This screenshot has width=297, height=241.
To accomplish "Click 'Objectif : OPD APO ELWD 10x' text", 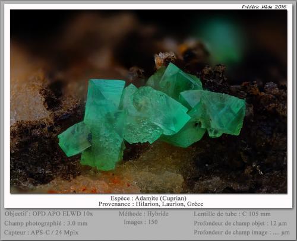I will (x=49, y=214).
